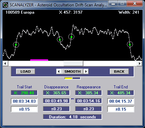Click the 'X 457: 3197' readout

[x=71, y=12]
